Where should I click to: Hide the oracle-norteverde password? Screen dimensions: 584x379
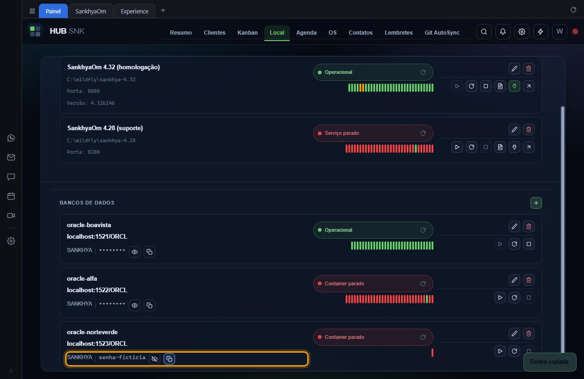(x=155, y=359)
